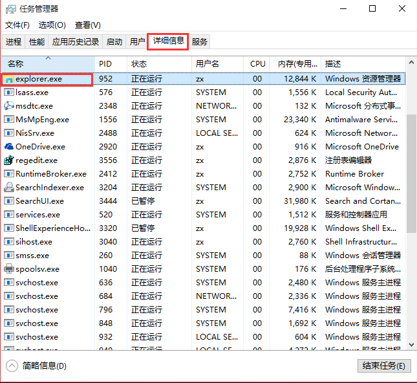Click the SearchIndexer.exe magnifier icon
Screen dimensions: 417x383
tap(9, 188)
